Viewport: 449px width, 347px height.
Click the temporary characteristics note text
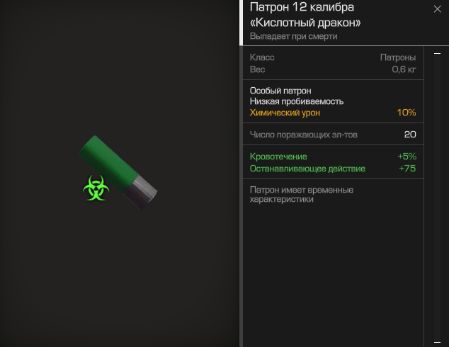click(301, 195)
